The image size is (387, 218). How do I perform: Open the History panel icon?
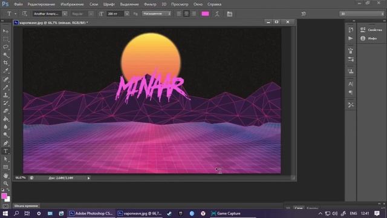[x=351, y=30]
